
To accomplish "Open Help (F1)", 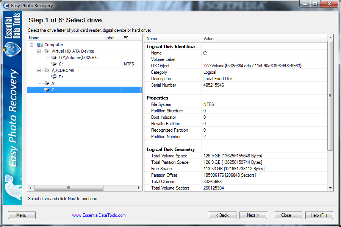I will [x=319, y=215].
